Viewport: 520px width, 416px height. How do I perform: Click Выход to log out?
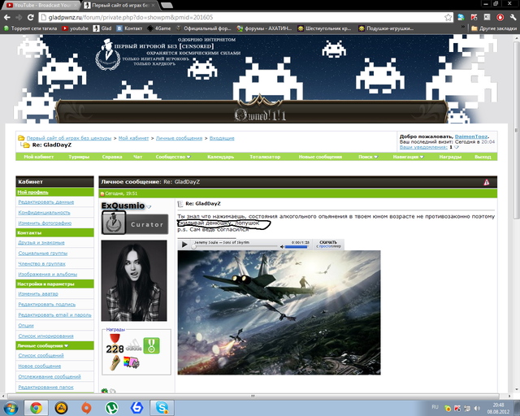click(483, 157)
